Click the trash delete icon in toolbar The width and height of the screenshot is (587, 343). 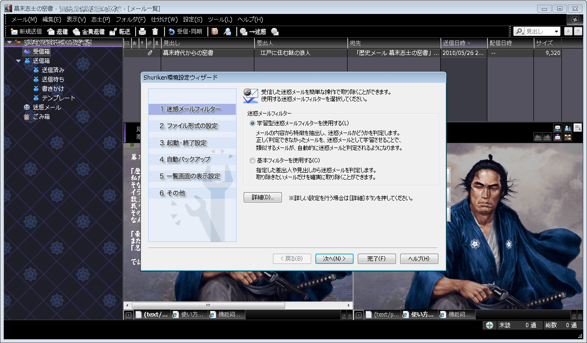click(x=155, y=32)
